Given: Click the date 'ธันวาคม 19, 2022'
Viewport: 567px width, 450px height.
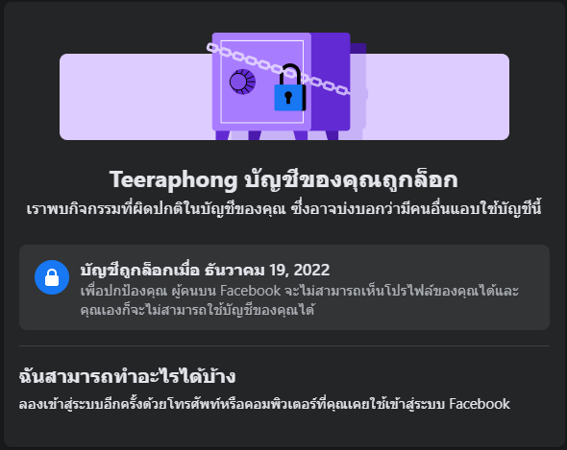Looking at the screenshot, I should [x=267, y=270].
